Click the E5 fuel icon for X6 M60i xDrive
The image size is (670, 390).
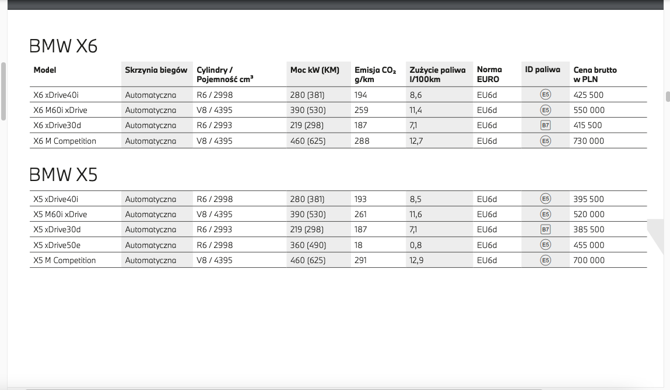point(545,109)
